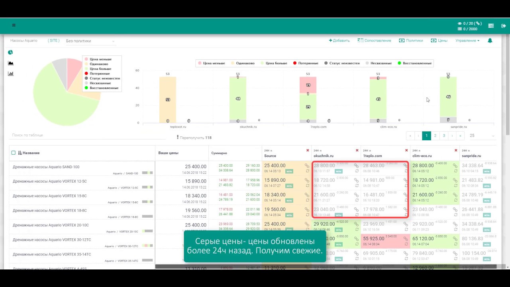Toggle pie legend item Цена больше

(98, 69)
